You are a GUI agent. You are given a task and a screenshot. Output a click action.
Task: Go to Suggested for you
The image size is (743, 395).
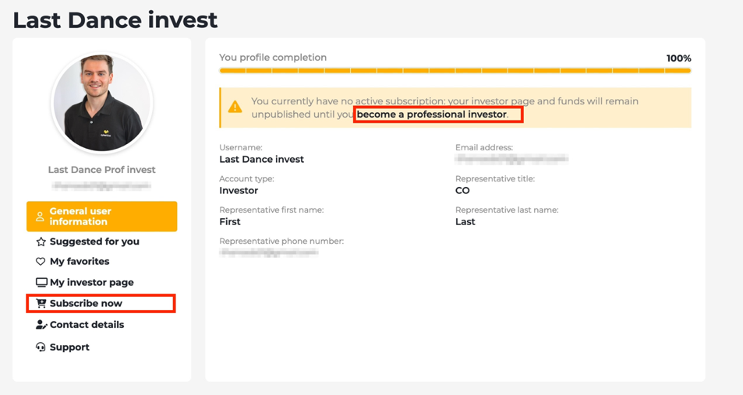(94, 242)
